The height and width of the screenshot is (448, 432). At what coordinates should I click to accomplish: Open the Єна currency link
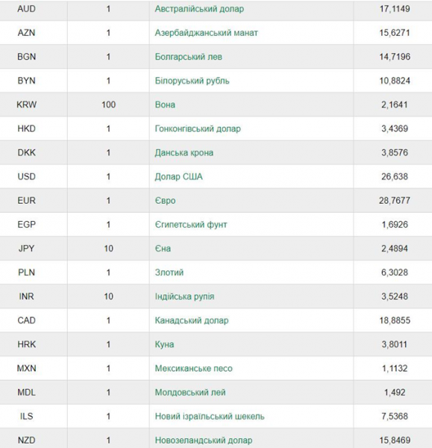pos(163,249)
